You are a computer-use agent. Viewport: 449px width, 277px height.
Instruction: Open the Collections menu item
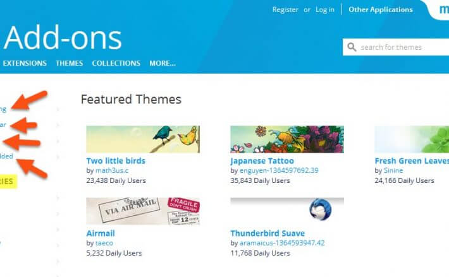tap(116, 63)
